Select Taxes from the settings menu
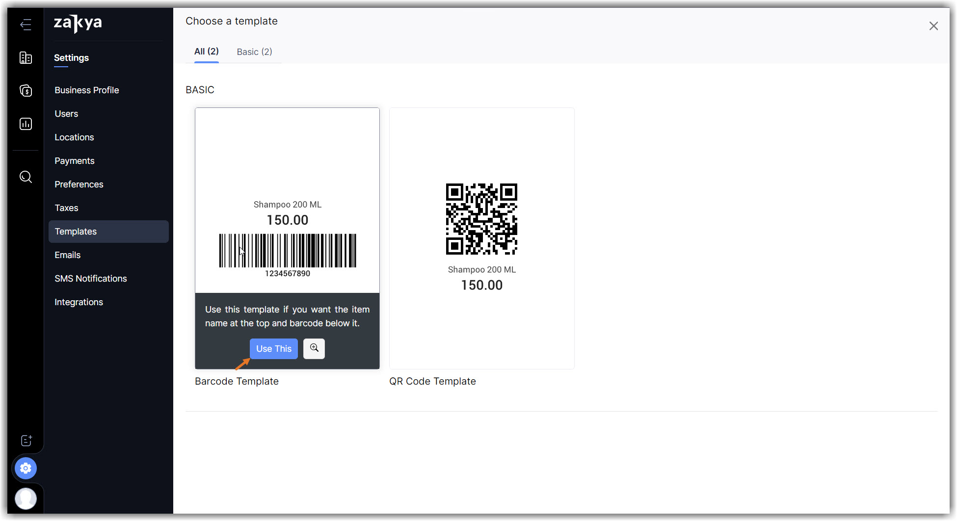Screen dimensions: 957x521 [x=66, y=208]
